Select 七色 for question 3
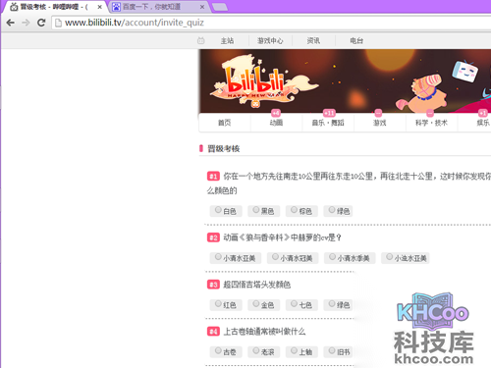 pos(301,305)
